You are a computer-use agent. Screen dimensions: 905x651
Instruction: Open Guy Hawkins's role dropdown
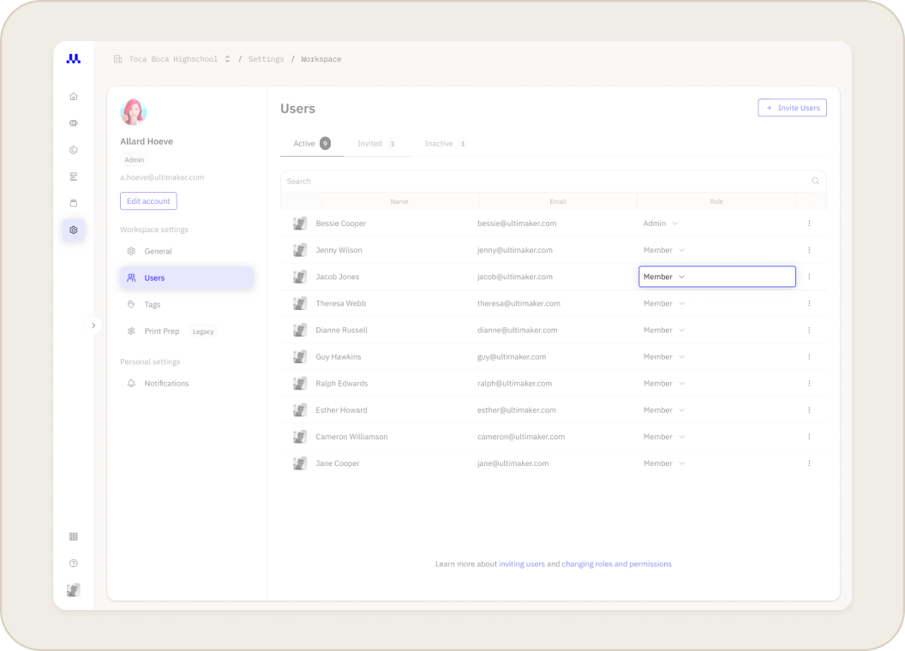pos(663,356)
